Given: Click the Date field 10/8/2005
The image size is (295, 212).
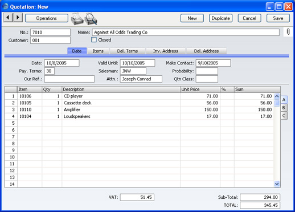Looking at the screenshot, I should (62, 63).
